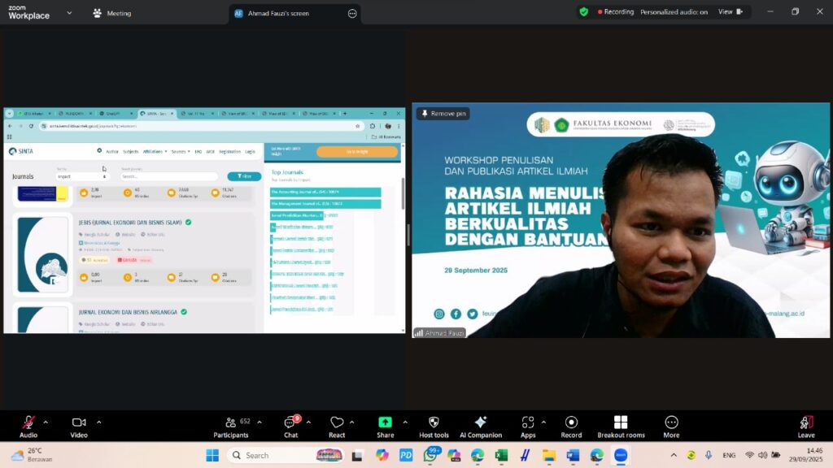Toggle the Video camera button
Screen dimensions: 833x468
(79, 422)
